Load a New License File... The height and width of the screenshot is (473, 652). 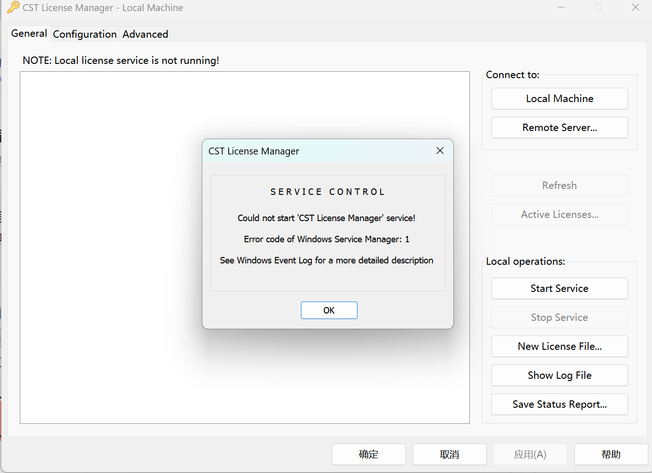559,346
